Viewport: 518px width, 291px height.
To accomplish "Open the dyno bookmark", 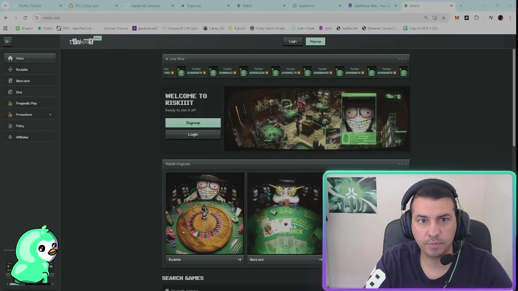I will pyautogui.click(x=325, y=28).
